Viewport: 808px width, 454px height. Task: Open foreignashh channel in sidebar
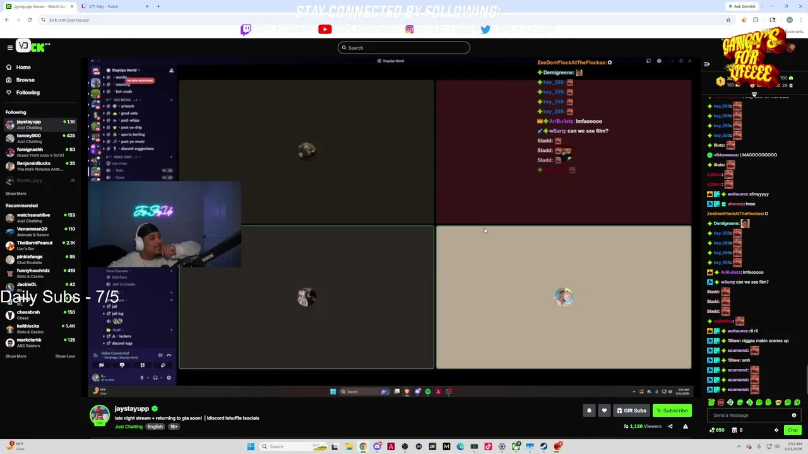39,152
